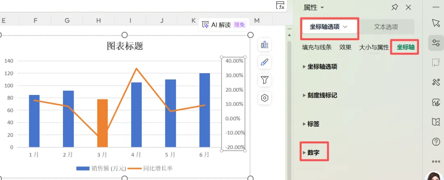Click the orange growth rate line peak

(x=136, y=68)
